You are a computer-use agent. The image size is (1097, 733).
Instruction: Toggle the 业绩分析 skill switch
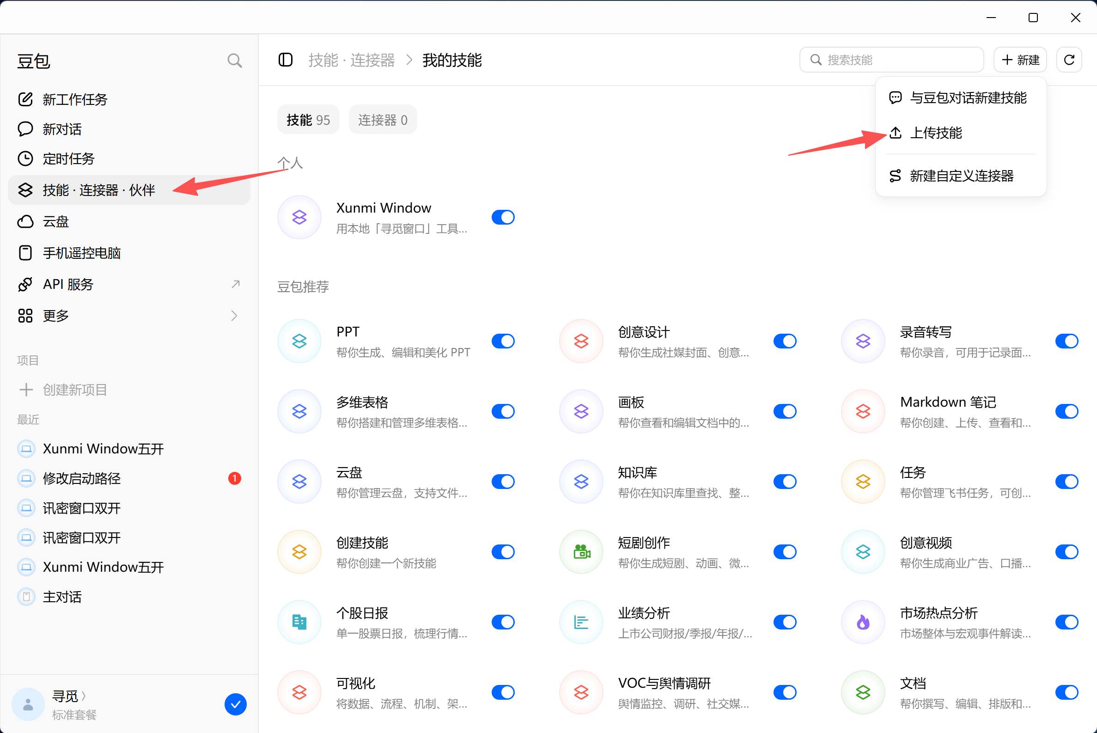[x=785, y=622]
